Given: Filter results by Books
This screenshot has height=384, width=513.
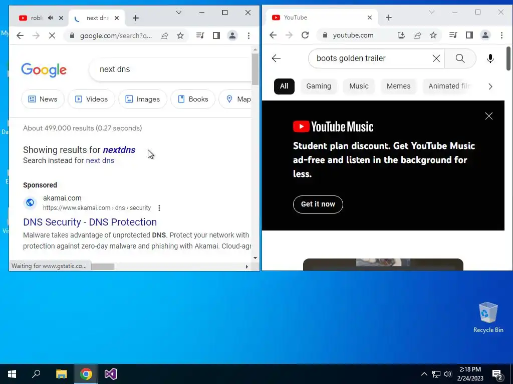Looking at the screenshot, I should tap(193, 99).
